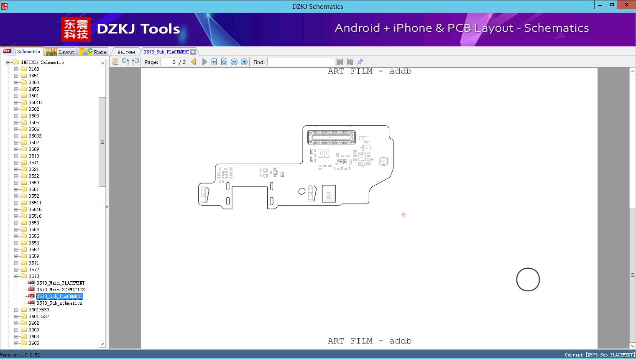Expand the X451 folder node
The image size is (636, 359).
15,76
